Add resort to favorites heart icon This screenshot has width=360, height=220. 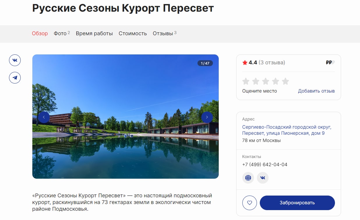pyautogui.click(x=250, y=203)
